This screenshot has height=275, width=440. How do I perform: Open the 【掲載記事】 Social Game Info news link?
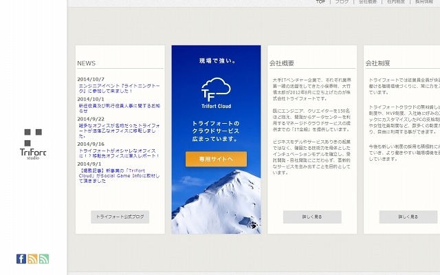point(119,176)
